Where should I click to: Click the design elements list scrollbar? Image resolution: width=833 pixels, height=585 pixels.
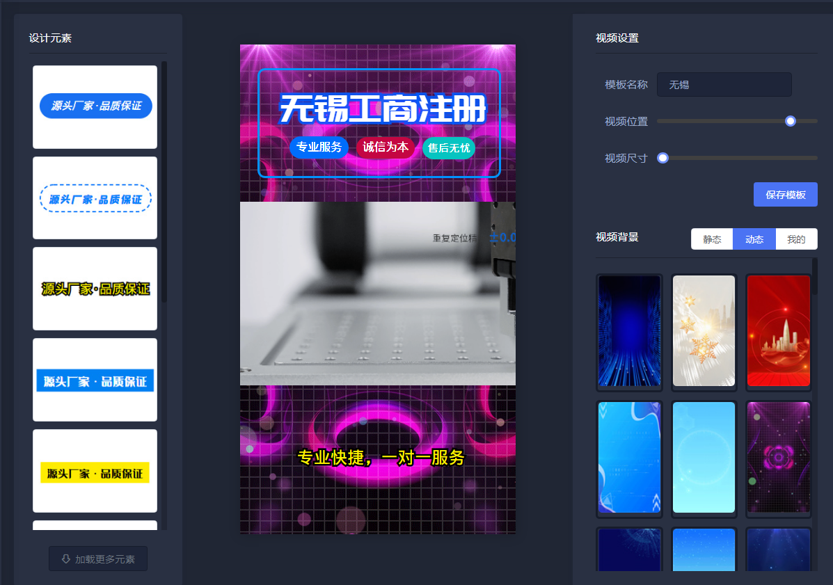(x=164, y=182)
